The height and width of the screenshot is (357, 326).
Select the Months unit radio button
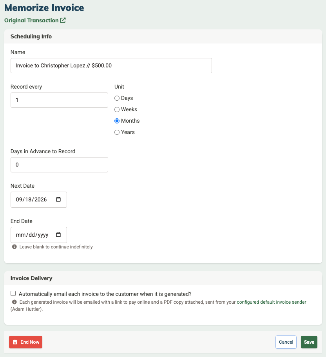point(117,121)
